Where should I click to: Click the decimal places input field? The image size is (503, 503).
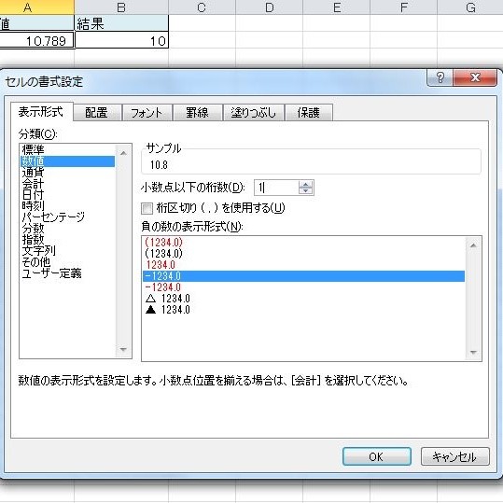276,188
